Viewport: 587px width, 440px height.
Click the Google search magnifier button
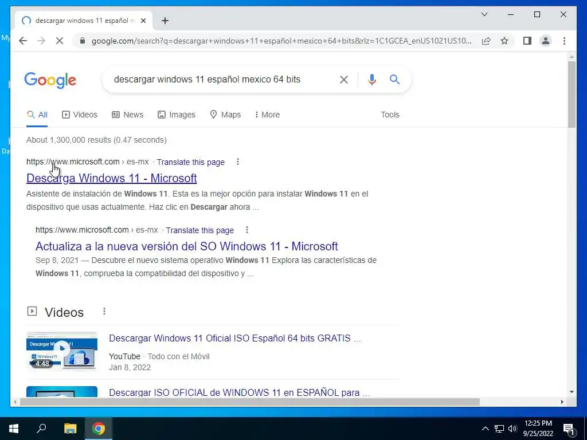pyautogui.click(x=394, y=79)
